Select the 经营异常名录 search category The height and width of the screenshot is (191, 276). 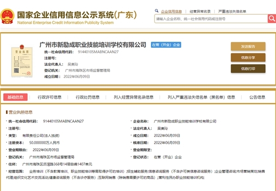click(x=200, y=11)
